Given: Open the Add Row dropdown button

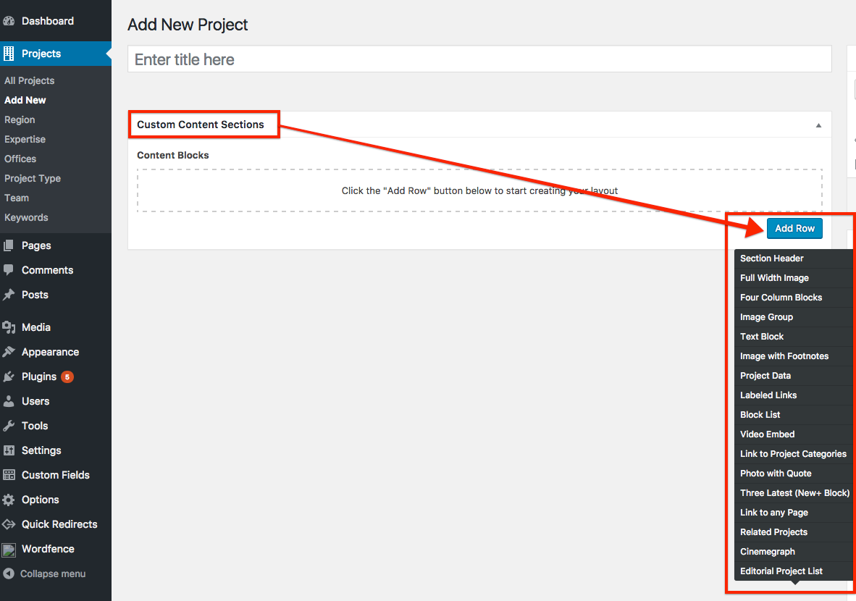Looking at the screenshot, I should [x=794, y=228].
